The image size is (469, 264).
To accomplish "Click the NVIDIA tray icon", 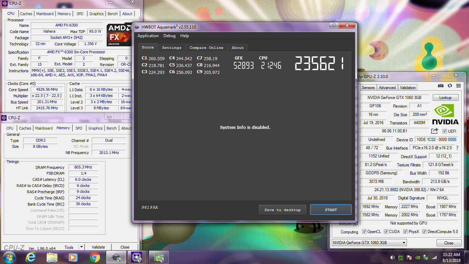I will pyautogui.click(x=418, y=257).
